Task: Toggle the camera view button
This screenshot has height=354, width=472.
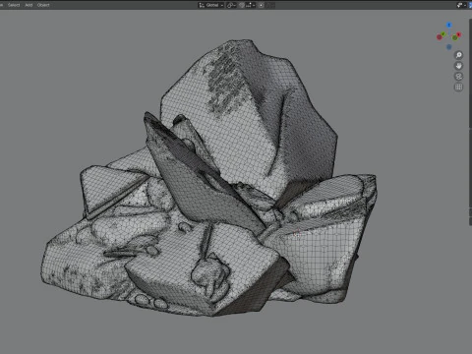Action: (459, 77)
